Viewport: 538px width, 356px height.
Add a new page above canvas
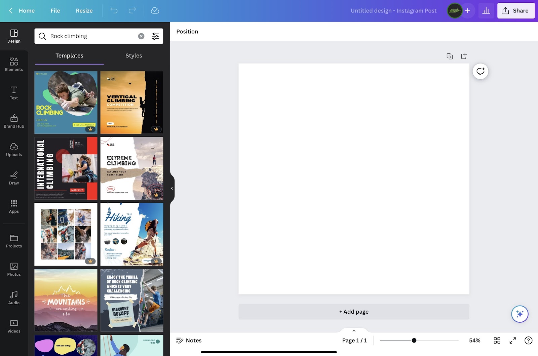coord(464,56)
